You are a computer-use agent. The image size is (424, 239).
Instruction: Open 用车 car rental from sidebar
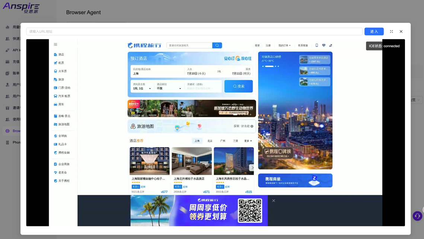[x=55, y=104]
